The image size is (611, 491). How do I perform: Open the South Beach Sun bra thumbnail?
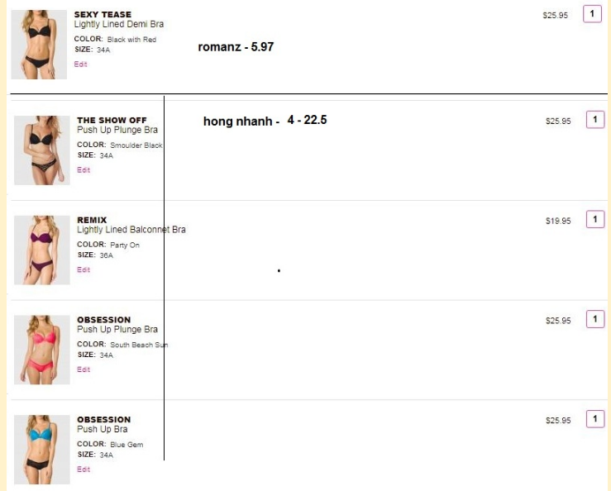tap(42, 350)
